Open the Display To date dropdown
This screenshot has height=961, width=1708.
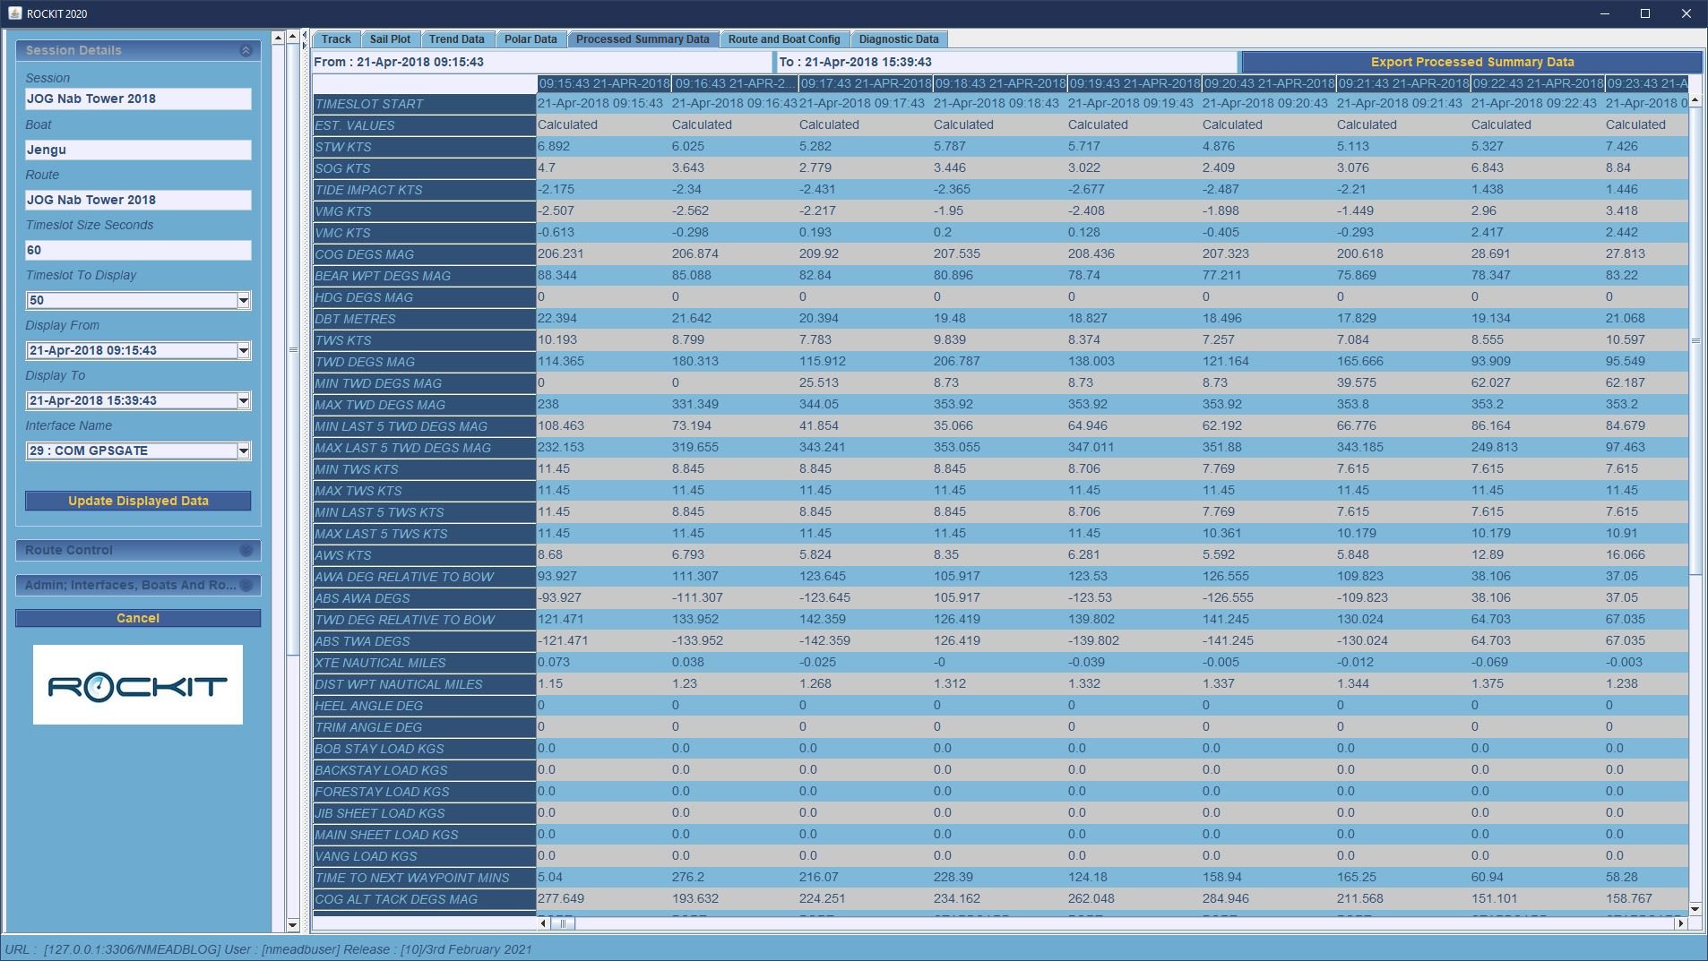click(x=243, y=401)
